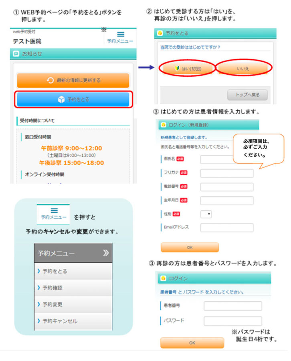Click the トップへ戻る button
This screenshot has width=291, height=361.
click(x=247, y=95)
